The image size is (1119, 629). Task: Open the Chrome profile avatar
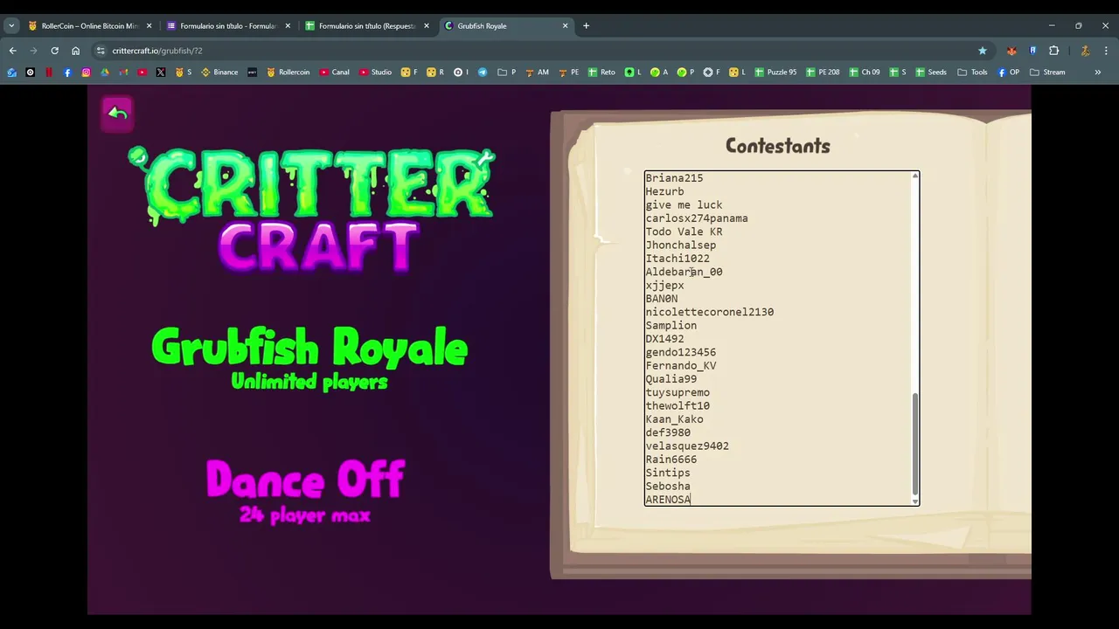(1084, 51)
